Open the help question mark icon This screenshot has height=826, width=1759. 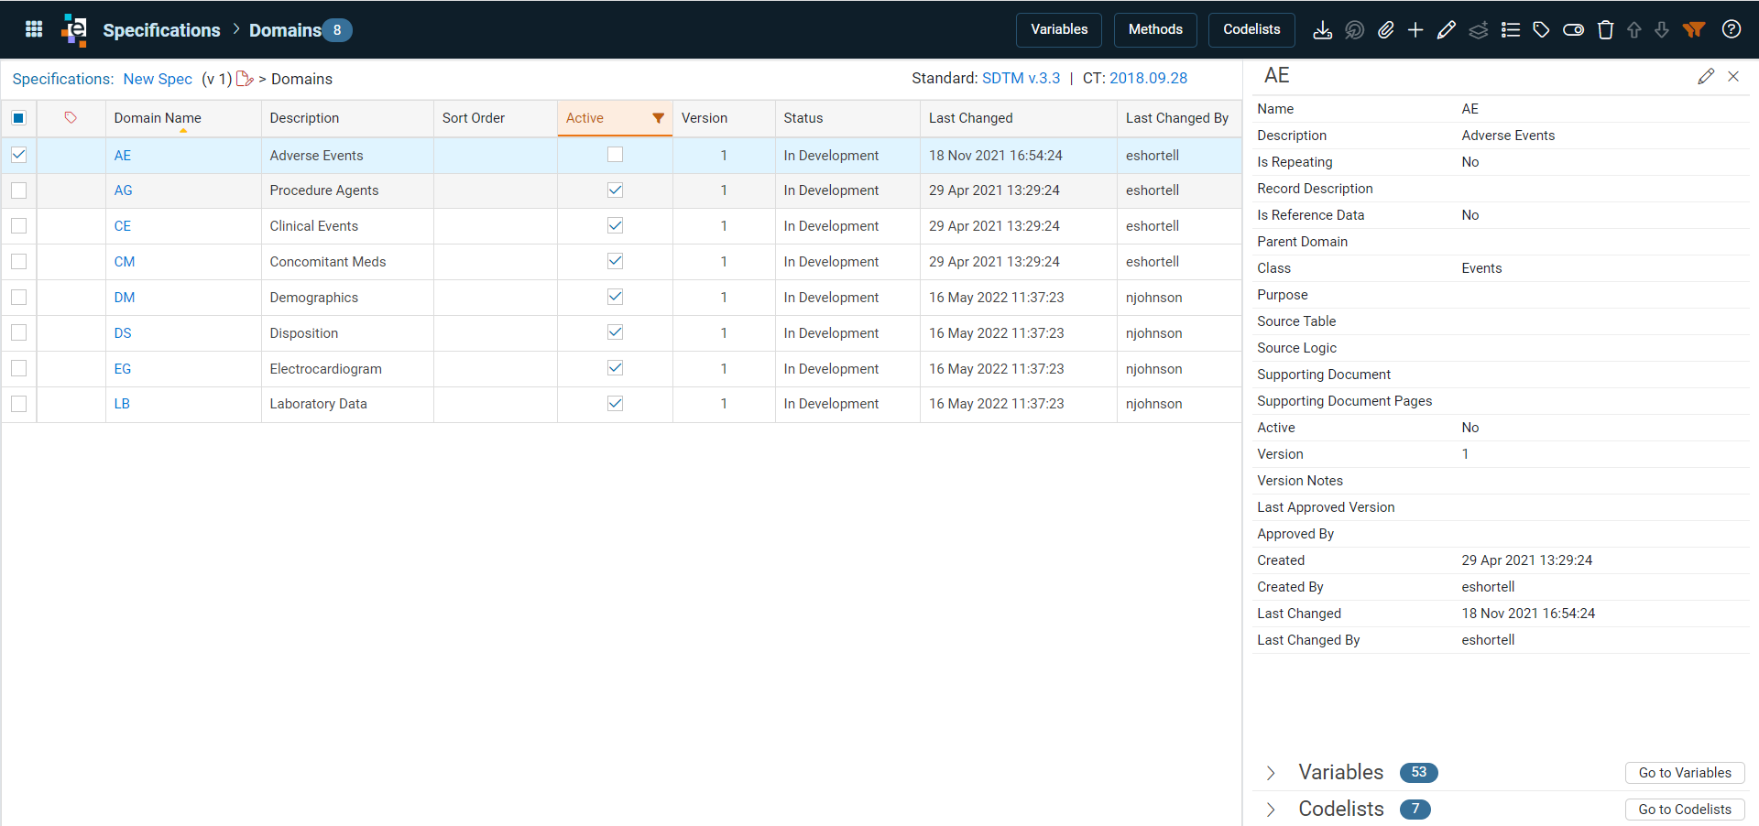(1732, 29)
